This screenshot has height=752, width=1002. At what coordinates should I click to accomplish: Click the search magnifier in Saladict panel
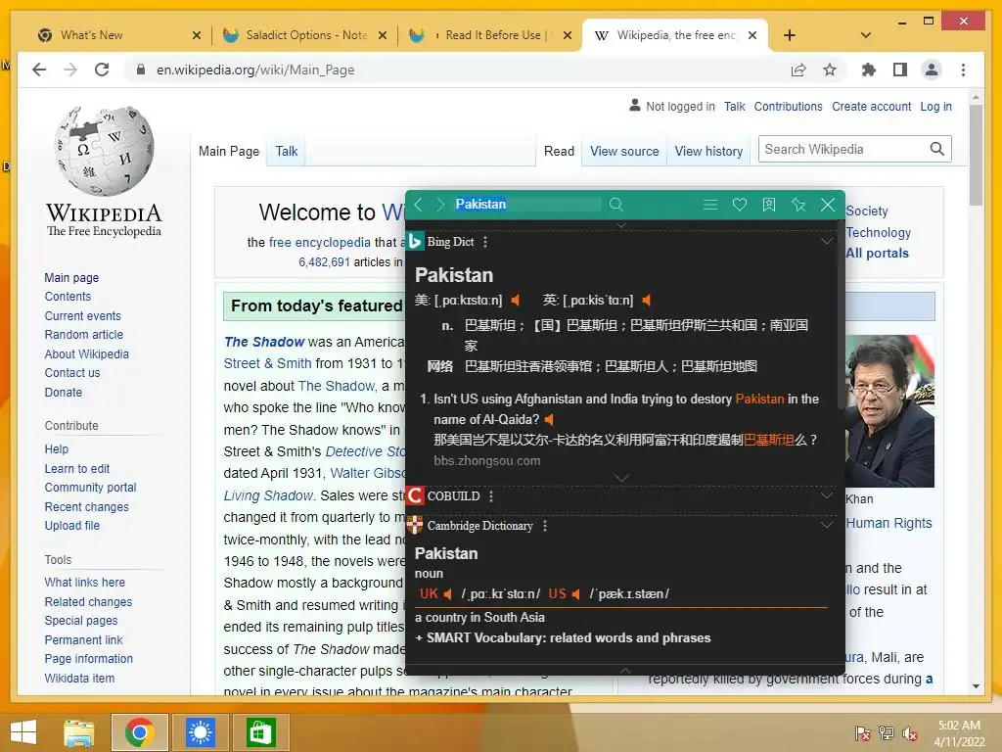coord(616,205)
